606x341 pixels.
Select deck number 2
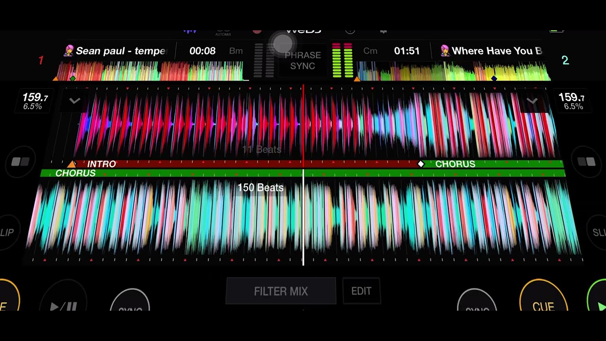point(565,60)
